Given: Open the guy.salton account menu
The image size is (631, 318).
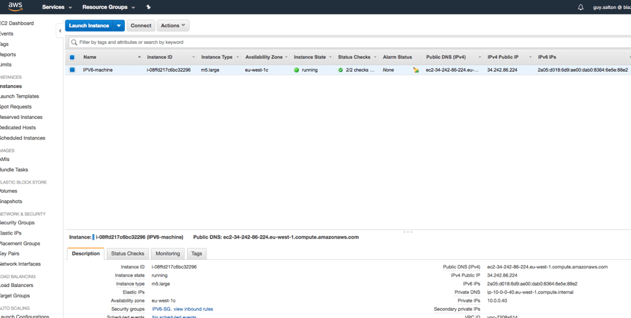Looking at the screenshot, I should (x=612, y=7).
